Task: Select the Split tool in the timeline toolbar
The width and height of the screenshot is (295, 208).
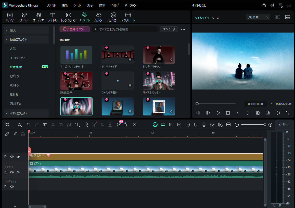Action: (53, 125)
